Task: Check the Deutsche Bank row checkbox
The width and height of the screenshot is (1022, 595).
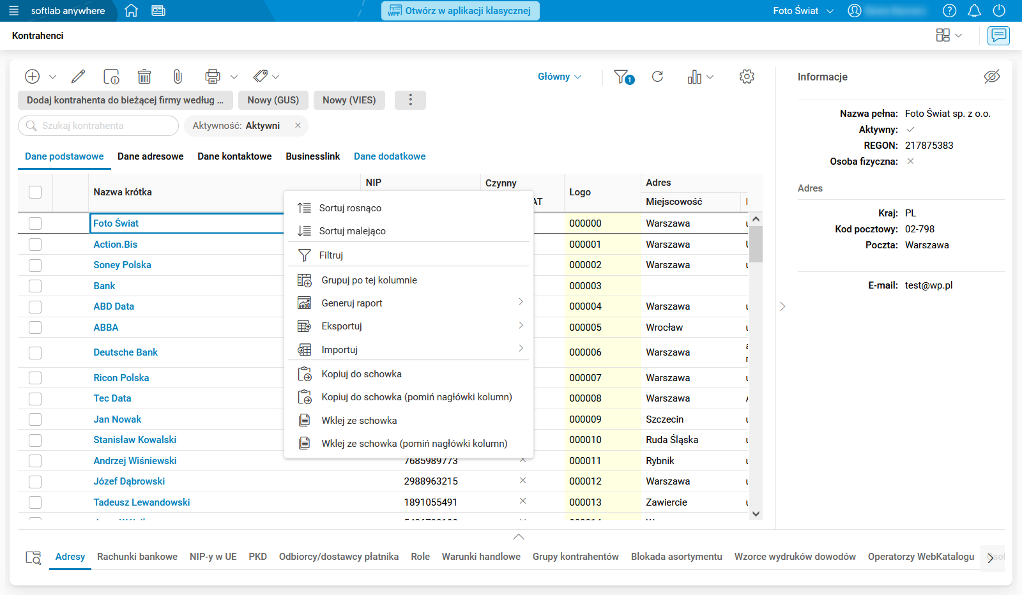Action: (35, 352)
